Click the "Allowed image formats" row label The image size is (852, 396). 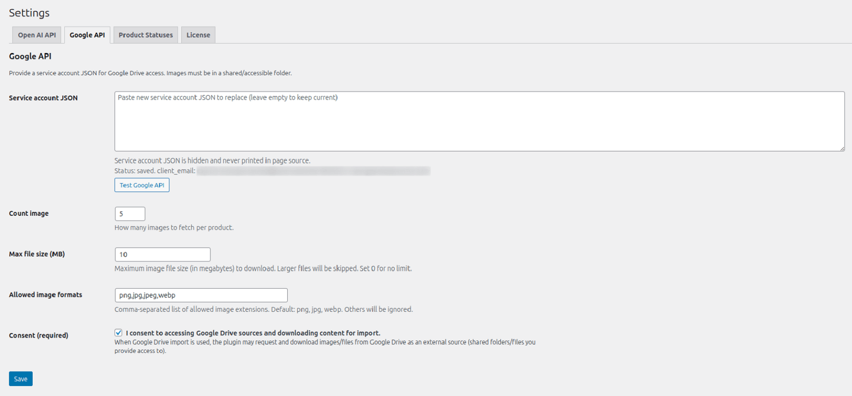(x=46, y=295)
